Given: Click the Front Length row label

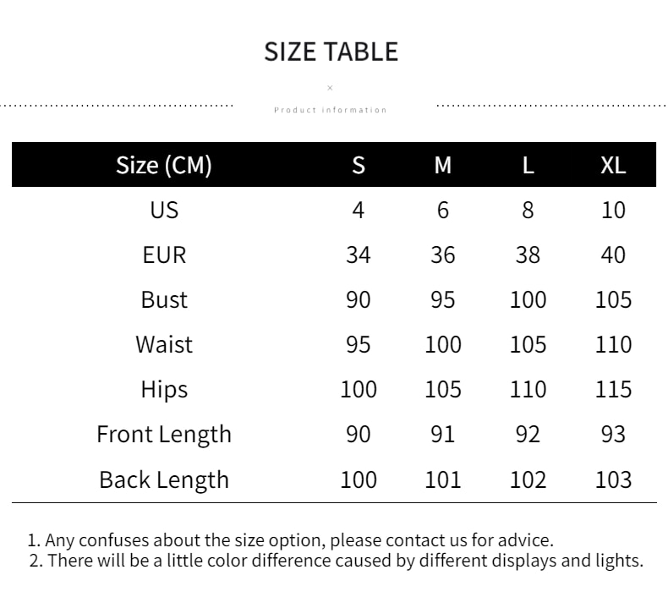Looking at the screenshot, I should (164, 435).
